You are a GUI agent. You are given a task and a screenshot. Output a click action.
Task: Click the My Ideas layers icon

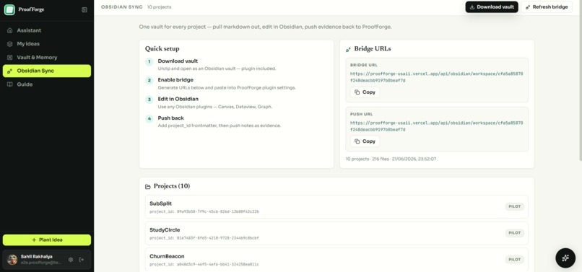tap(10, 44)
